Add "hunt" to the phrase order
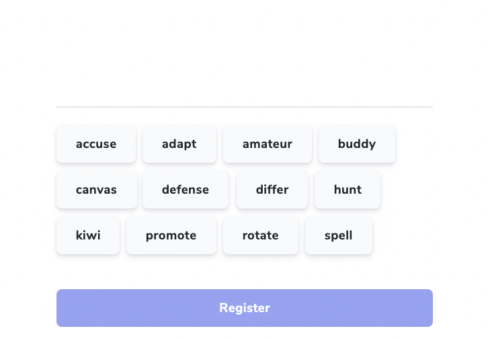The height and width of the screenshot is (339, 488). (348, 190)
